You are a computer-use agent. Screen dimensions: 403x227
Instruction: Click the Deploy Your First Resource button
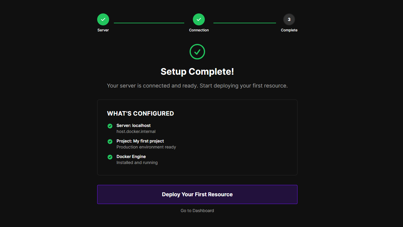coord(197,194)
